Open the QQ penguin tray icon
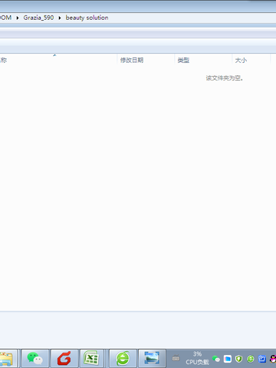Screen dimensions: 276x368 point(273,359)
